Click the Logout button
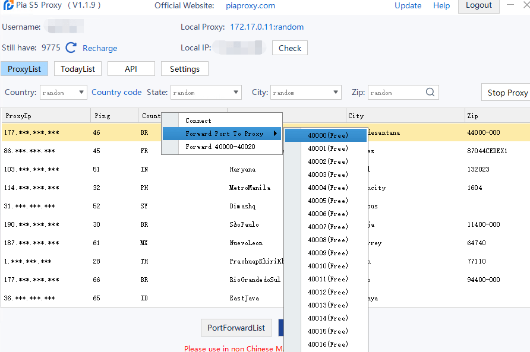This screenshot has width=530, height=352. (x=478, y=5)
